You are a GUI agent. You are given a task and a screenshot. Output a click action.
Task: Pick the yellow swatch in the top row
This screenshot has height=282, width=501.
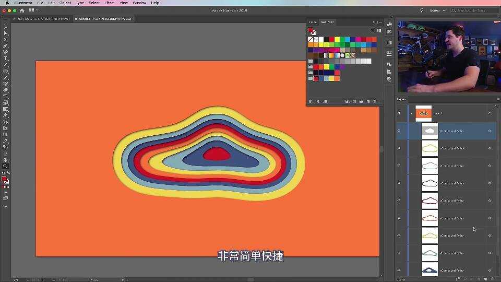[337, 39]
